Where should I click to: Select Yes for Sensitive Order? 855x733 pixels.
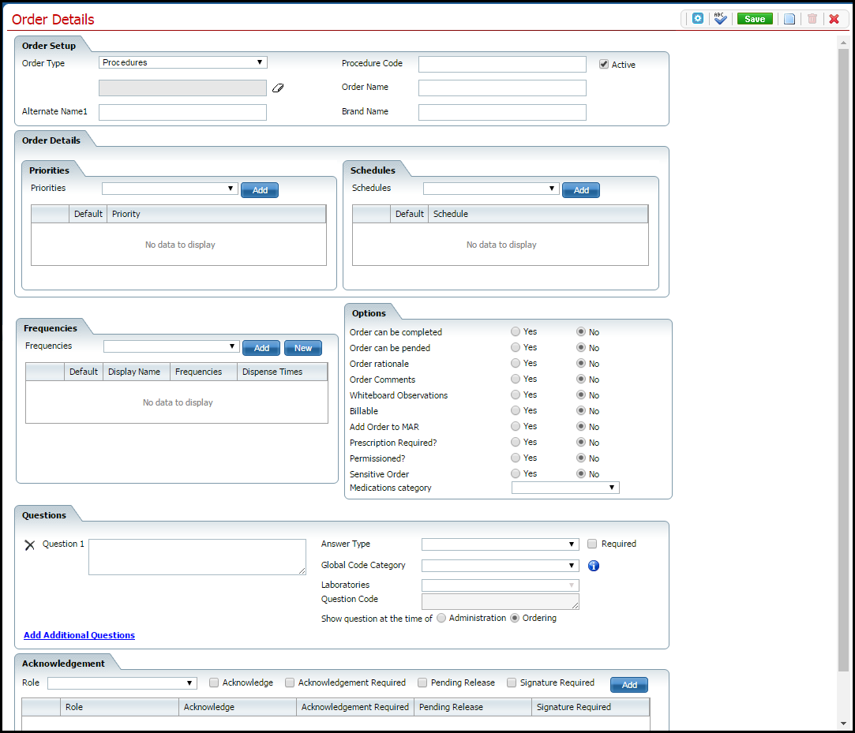(516, 473)
